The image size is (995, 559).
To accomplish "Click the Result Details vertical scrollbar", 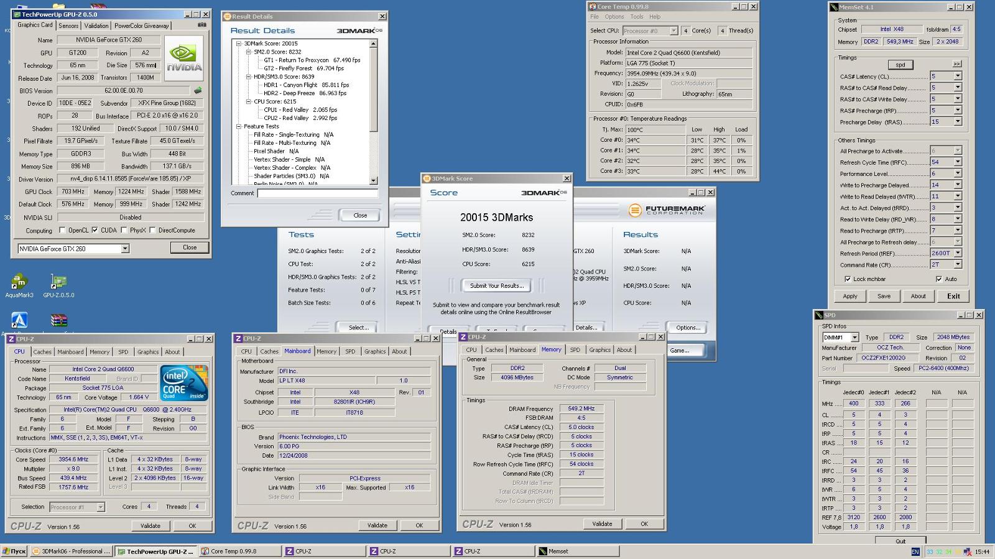I will point(373,112).
